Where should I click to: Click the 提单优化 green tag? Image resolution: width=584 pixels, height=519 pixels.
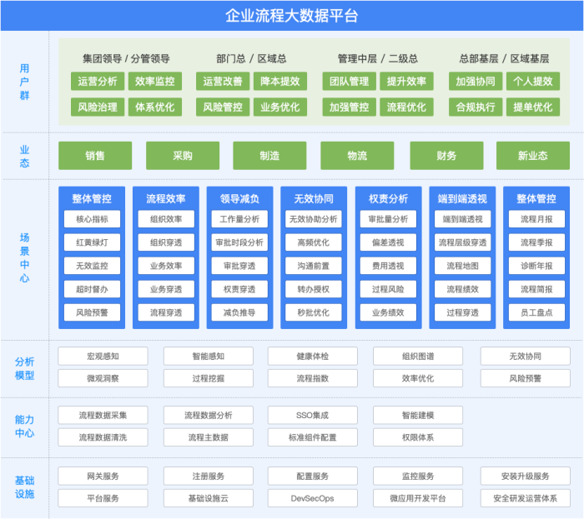tap(532, 107)
